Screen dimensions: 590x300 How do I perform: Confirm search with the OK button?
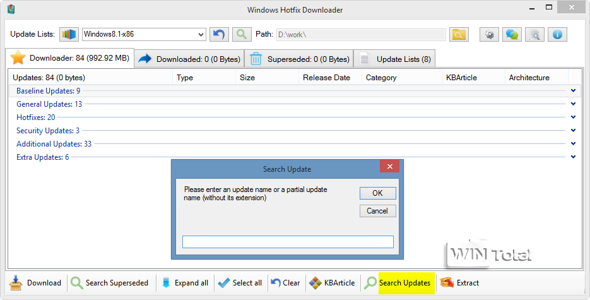378,193
